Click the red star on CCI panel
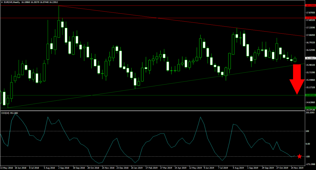The width and height of the screenshot is (316, 170). (x=299, y=156)
